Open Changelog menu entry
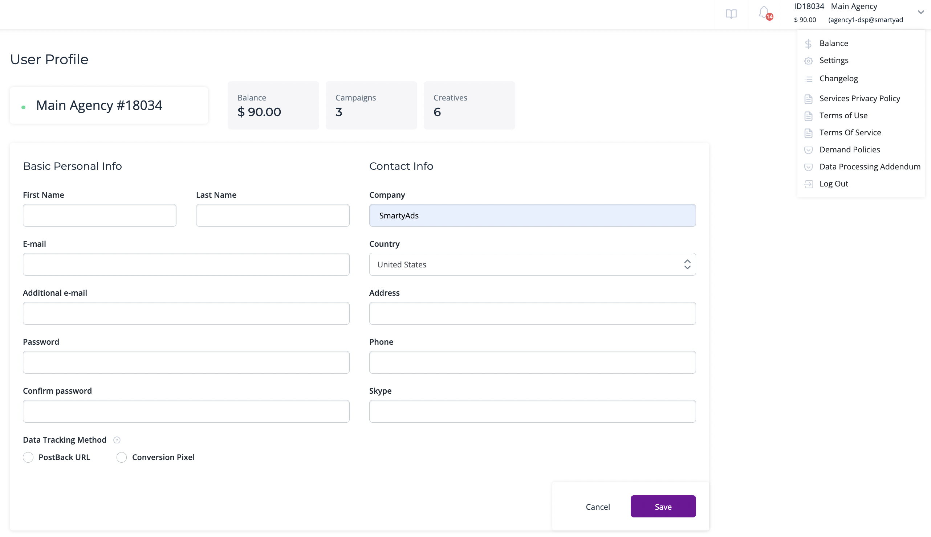 [838, 78]
